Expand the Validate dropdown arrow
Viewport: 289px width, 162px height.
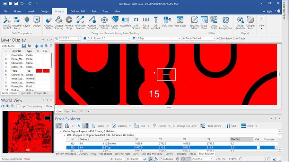coord(130,126)
